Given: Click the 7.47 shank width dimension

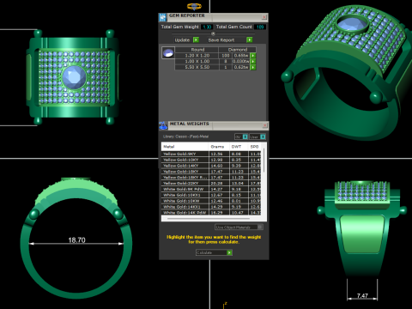Looking at the screenshot, I should pos(362,295).
